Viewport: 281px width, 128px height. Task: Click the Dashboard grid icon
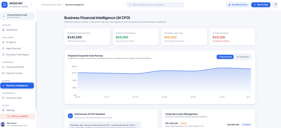(x=3, y=30)
